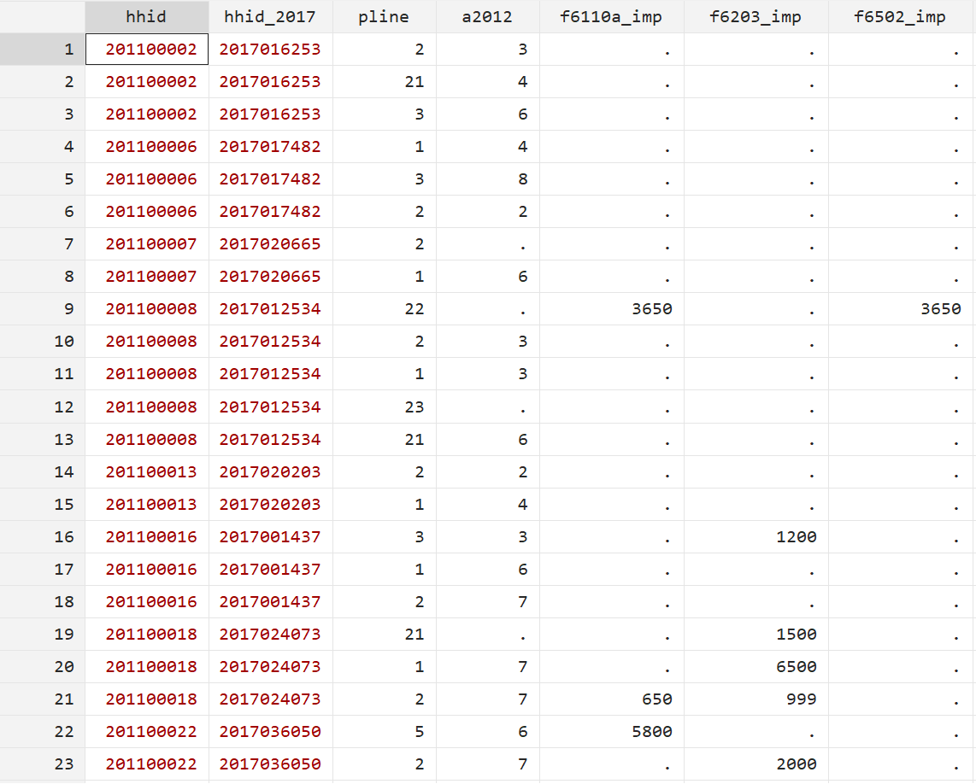Select the f6110a_imp column header
This screenshot has height=784, width=976.
click(x=611, y=16)
